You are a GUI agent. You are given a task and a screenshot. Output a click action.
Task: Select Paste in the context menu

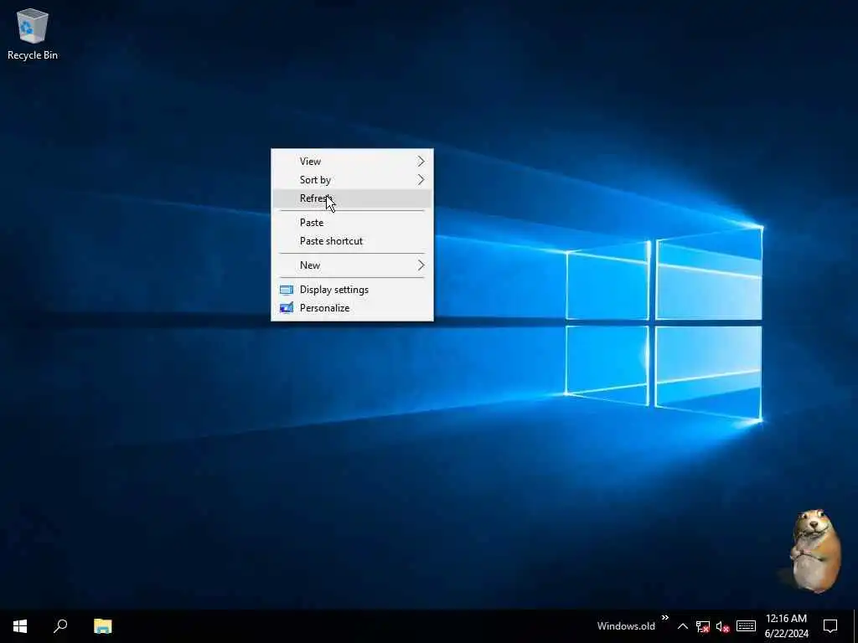click(x=352, y=223)
